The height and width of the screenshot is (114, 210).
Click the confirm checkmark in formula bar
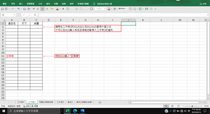[x=29, y=15]
